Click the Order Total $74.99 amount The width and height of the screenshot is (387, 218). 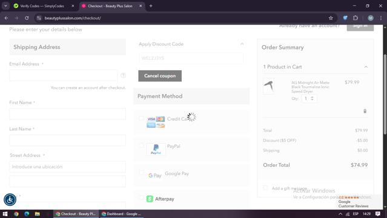359,165
